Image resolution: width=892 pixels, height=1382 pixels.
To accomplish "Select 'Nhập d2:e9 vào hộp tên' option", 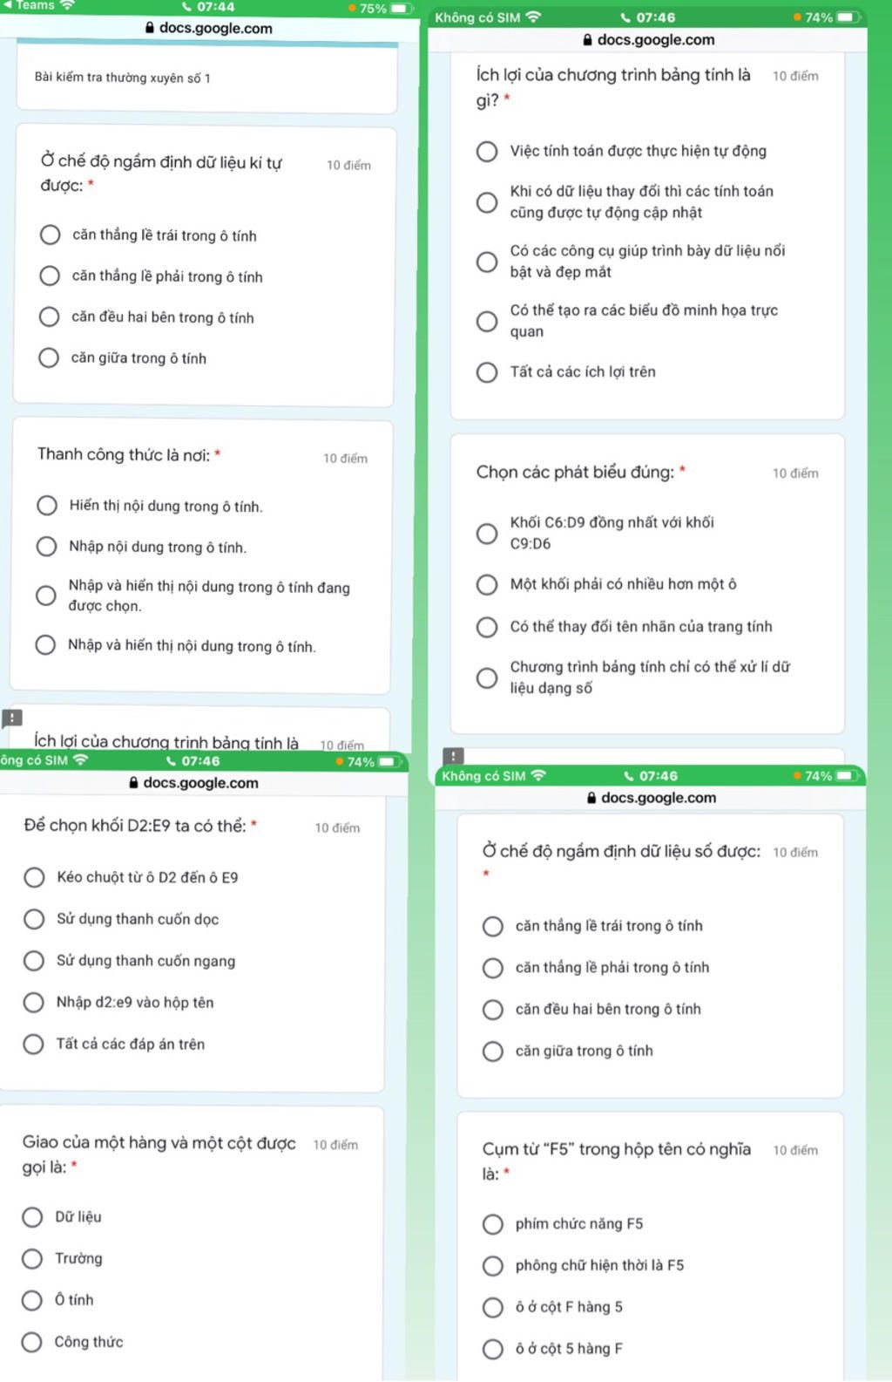I will [34, 1003].
